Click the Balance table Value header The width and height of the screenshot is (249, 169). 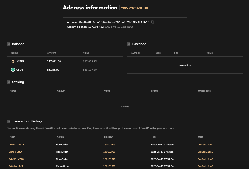click(x=86, y=53)
